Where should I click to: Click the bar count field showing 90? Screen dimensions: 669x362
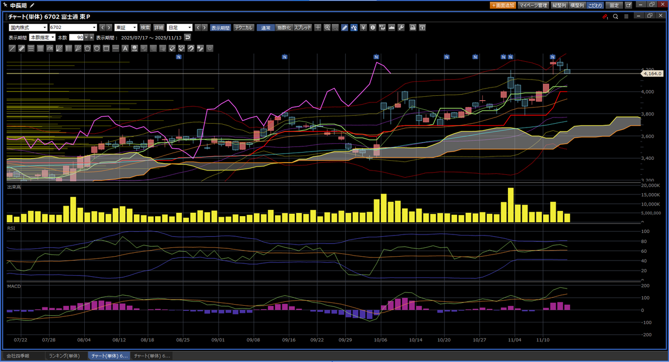pyautogui.click(x=76, y=37)
